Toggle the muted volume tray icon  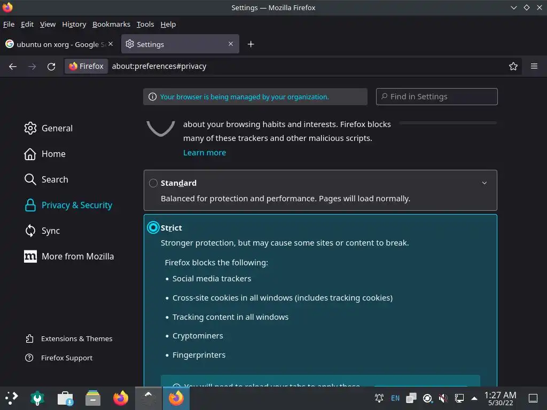443,398
